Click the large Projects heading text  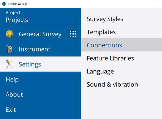coord(17,20)
